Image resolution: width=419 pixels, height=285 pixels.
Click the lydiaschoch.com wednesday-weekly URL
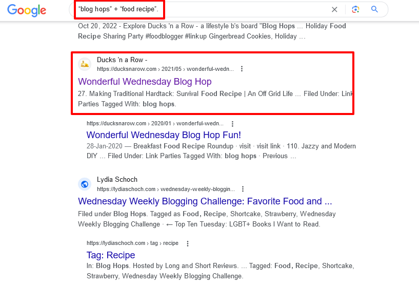pos(166,189)
